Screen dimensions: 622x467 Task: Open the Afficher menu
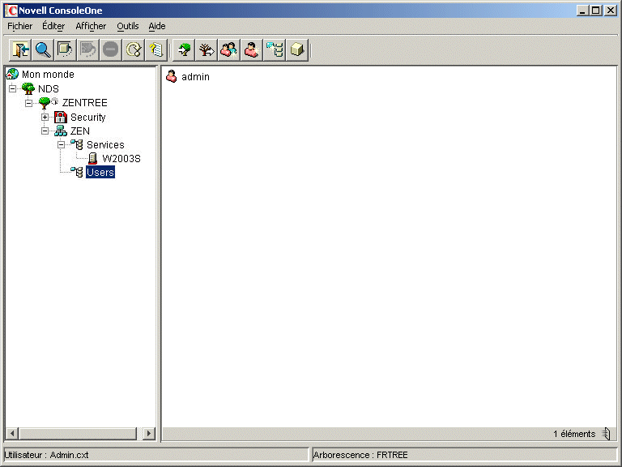click(x=91, y=26)
